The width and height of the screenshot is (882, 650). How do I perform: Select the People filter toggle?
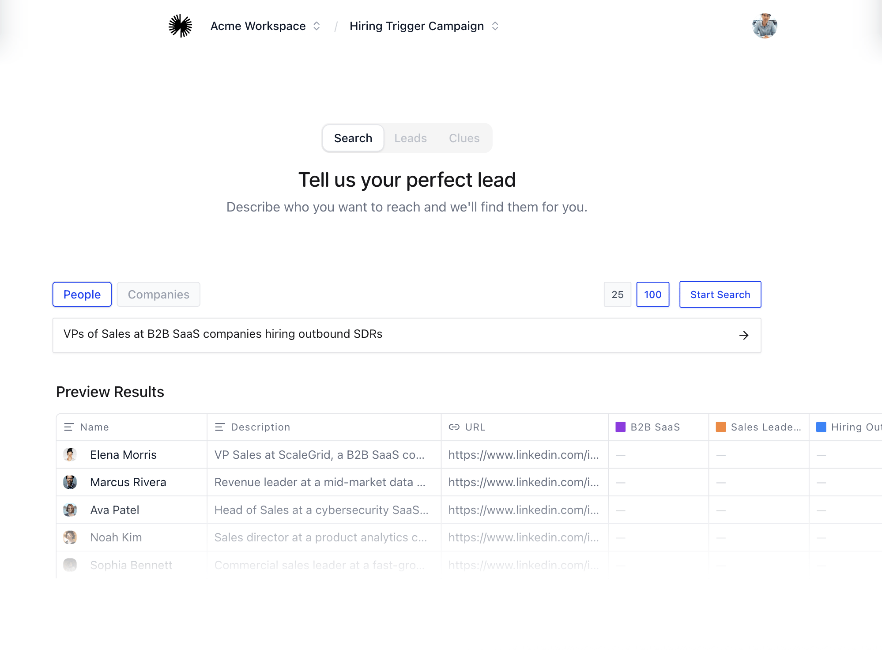click(82, 294)
